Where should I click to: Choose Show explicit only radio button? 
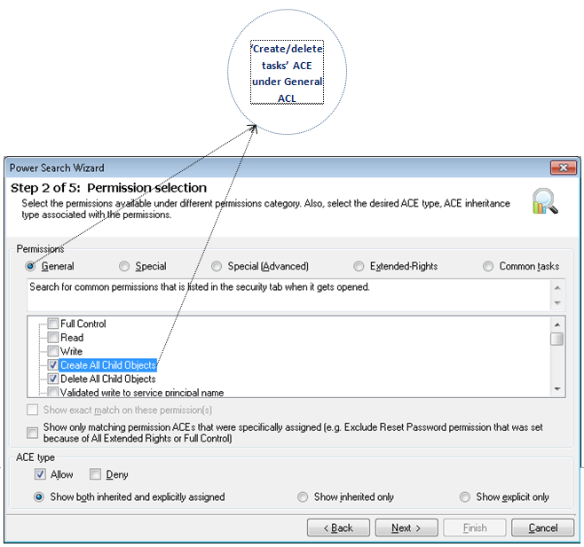coord(465,497)
